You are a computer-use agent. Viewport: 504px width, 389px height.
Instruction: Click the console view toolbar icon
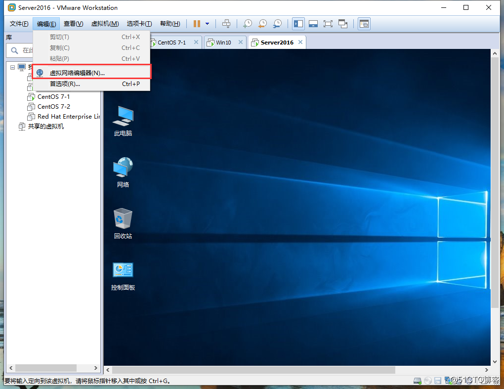[364, 24]
